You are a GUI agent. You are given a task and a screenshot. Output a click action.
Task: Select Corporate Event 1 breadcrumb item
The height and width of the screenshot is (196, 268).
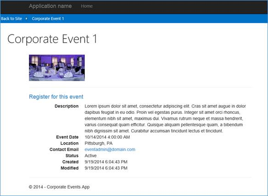[48, 19]
